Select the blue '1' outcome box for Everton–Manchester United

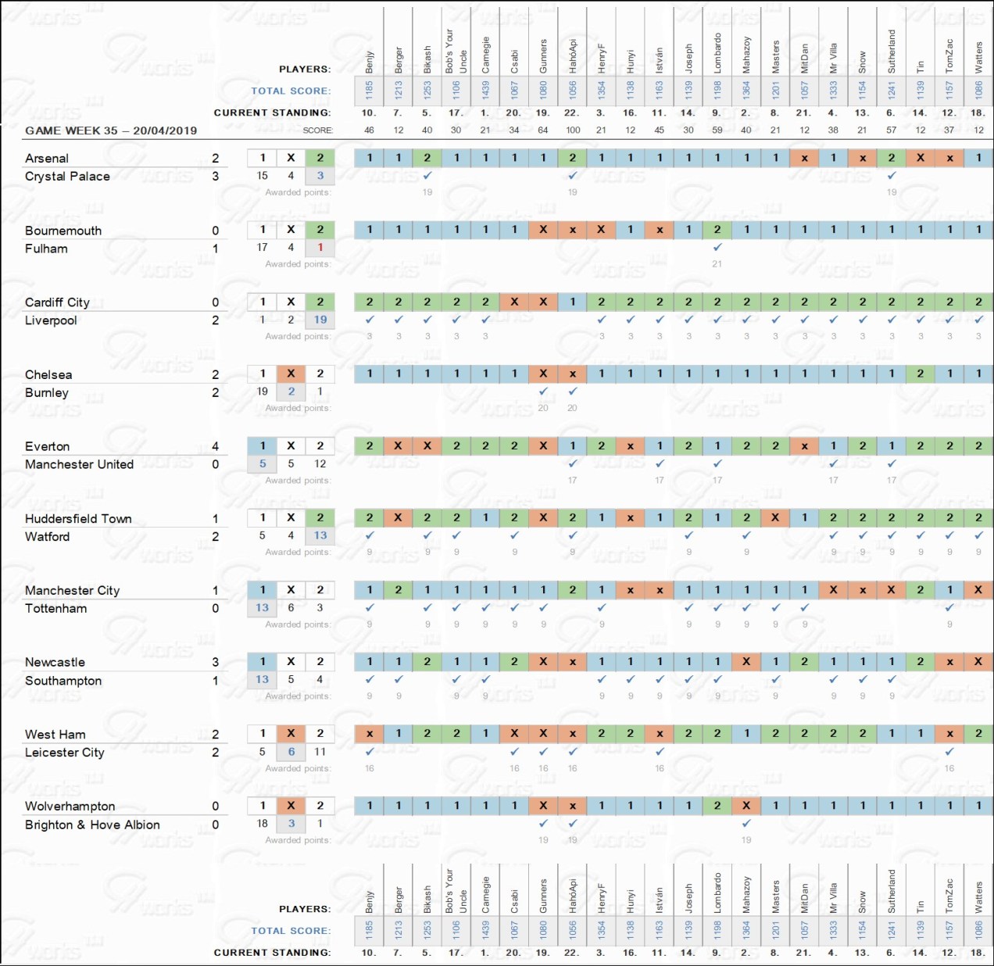click(263, 445)
